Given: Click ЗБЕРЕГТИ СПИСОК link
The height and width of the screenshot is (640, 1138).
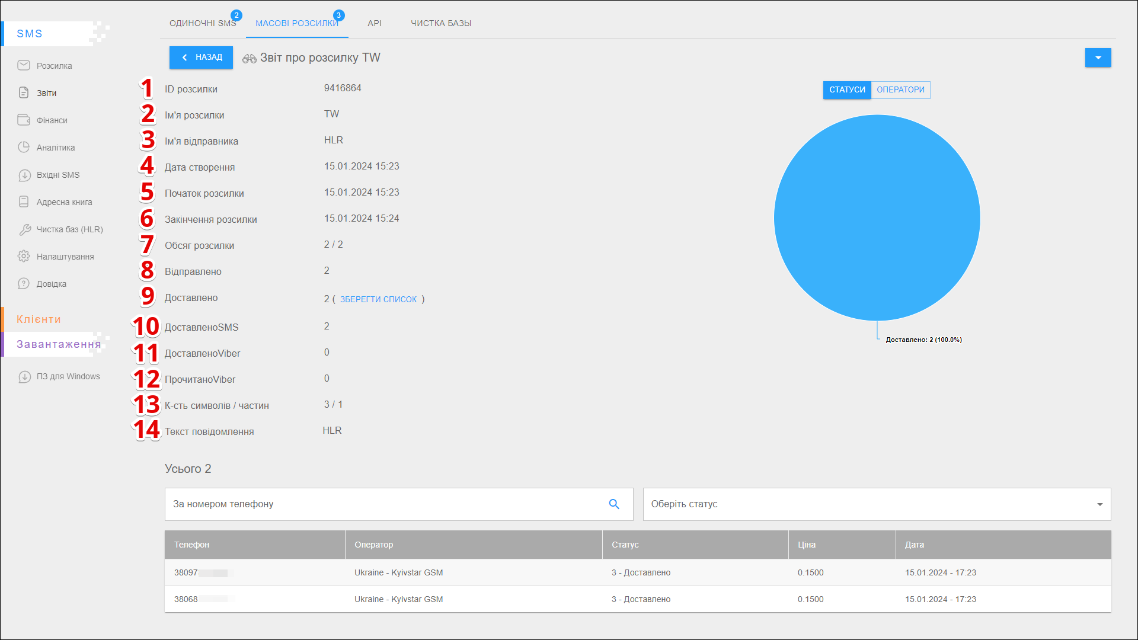Looking at the screenshot, I should 378,299.
